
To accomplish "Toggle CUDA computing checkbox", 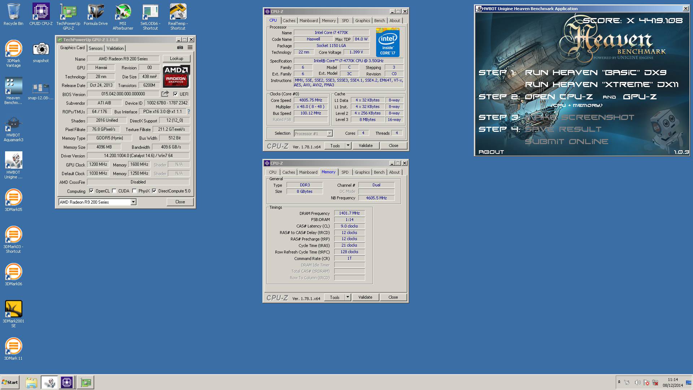I will pos(114,191).
